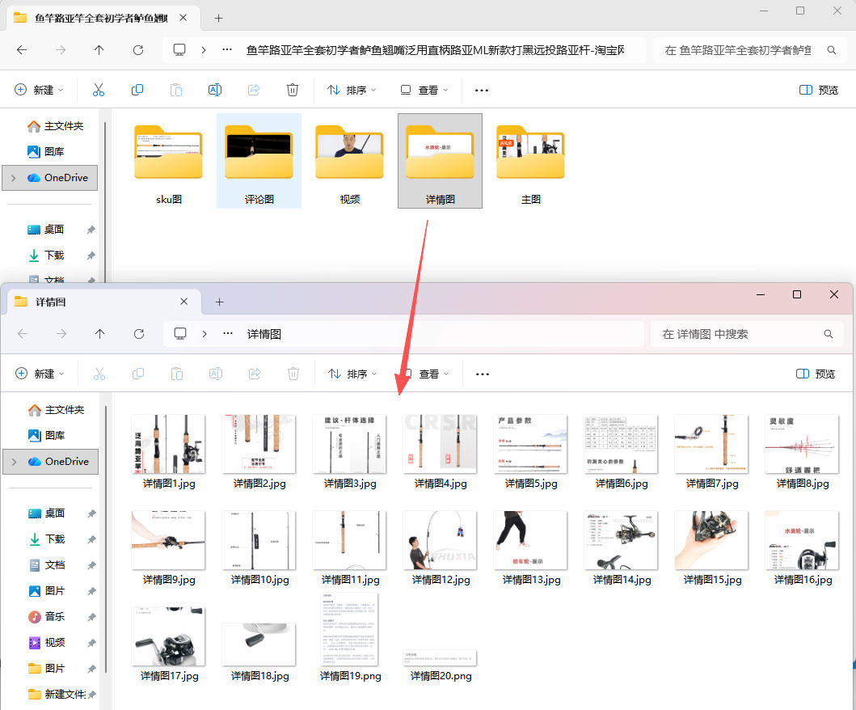Image resolution: width=856 pixels, height=710 pixels.
Task: Toggle the 预览 preview pane in the 详情图 window
Action: coord(816,374)
